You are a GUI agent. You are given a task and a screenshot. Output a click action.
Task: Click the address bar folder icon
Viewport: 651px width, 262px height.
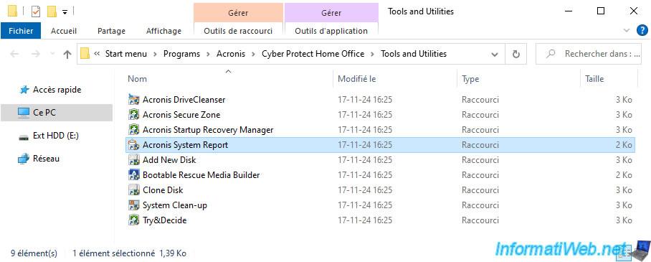[x=85, y=54]
